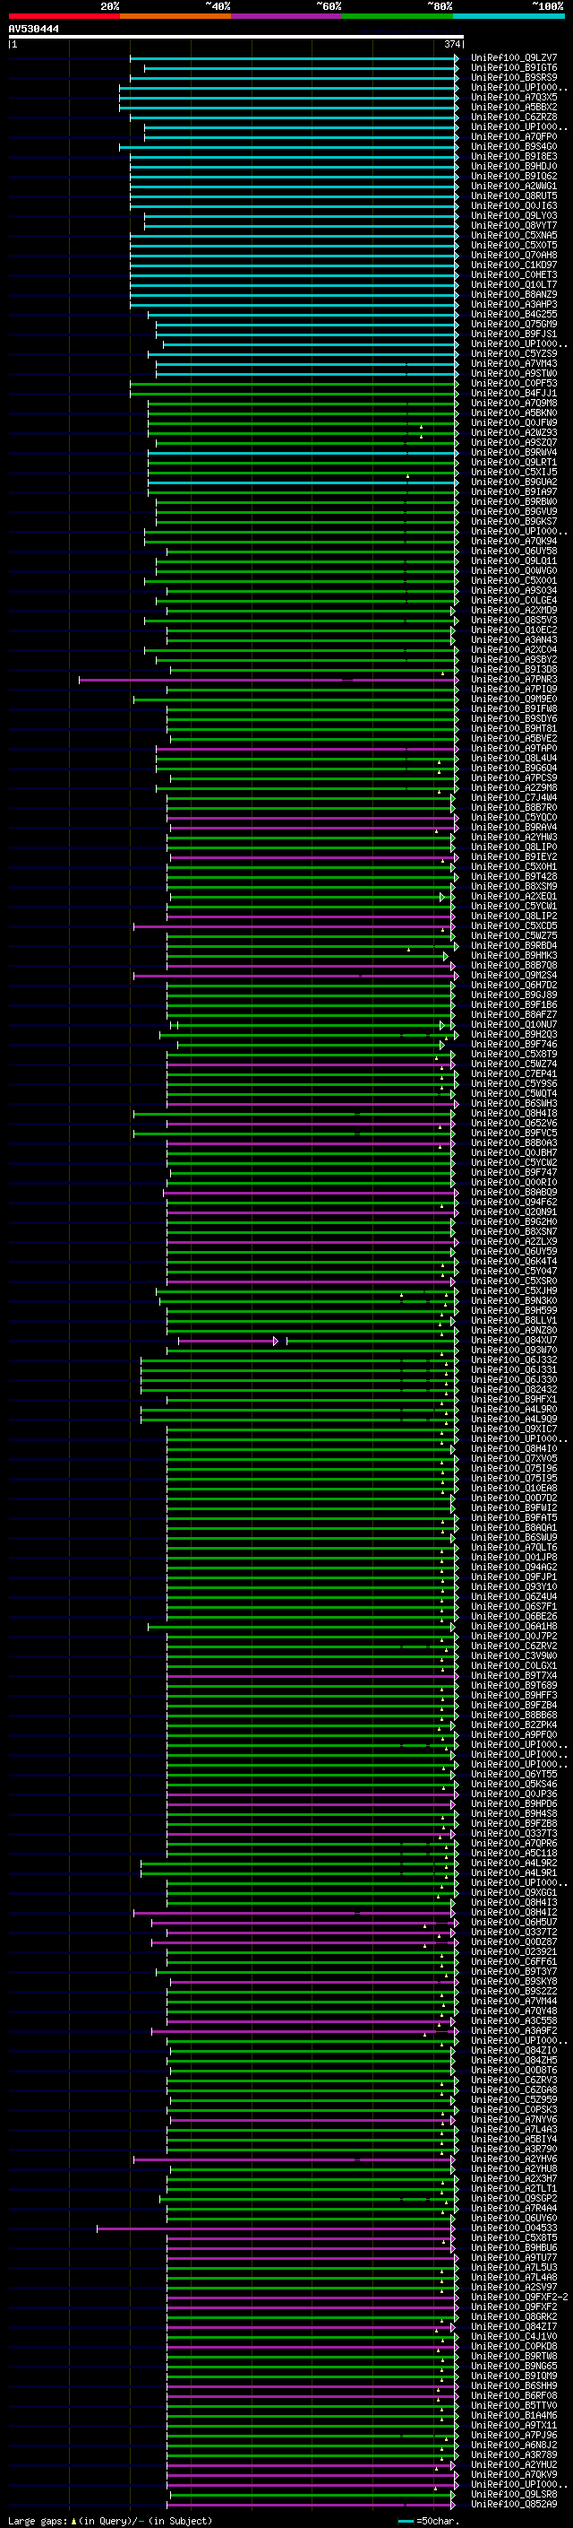Open hit UniRef100_Q9LZV7
The width and height of the screenshot is (573, 2528).
pyautogui.click(x=514, y=59)
